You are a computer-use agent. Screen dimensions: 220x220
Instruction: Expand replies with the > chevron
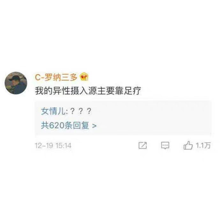tap(94, 126)
